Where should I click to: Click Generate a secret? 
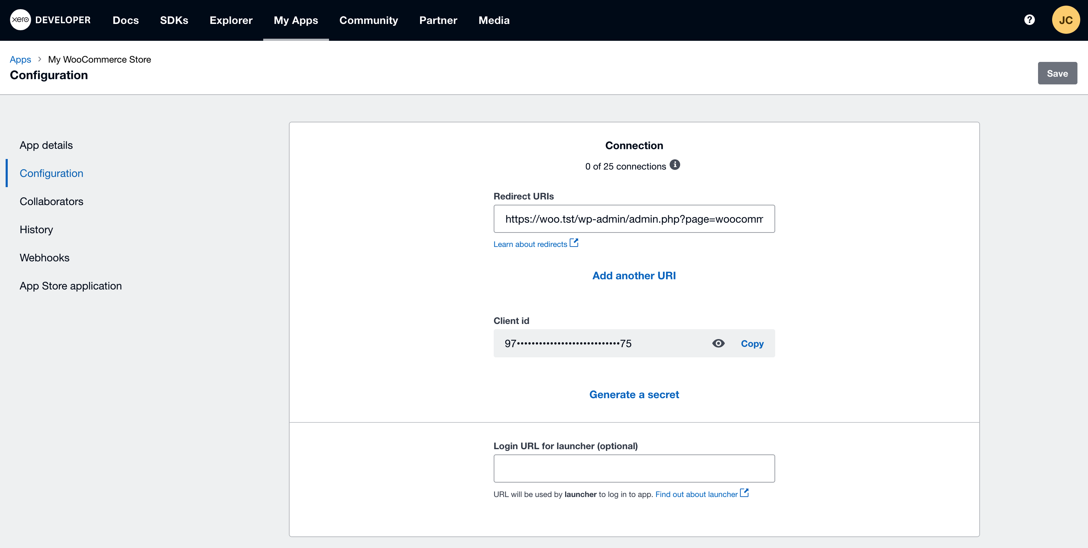tap(634, 394)
